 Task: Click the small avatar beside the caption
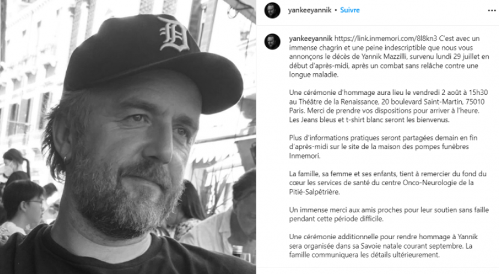(x=273, y=41)
